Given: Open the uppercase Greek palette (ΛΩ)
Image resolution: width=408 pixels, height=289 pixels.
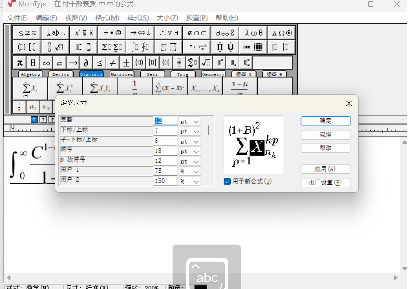Looking at the screenshot, I should (x=282, y=33).
